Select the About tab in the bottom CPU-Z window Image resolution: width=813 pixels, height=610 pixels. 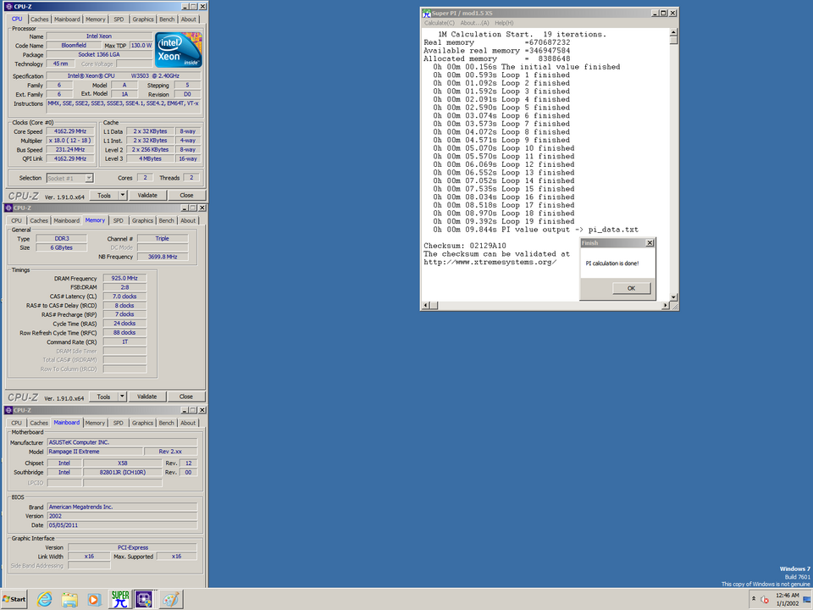188,423
